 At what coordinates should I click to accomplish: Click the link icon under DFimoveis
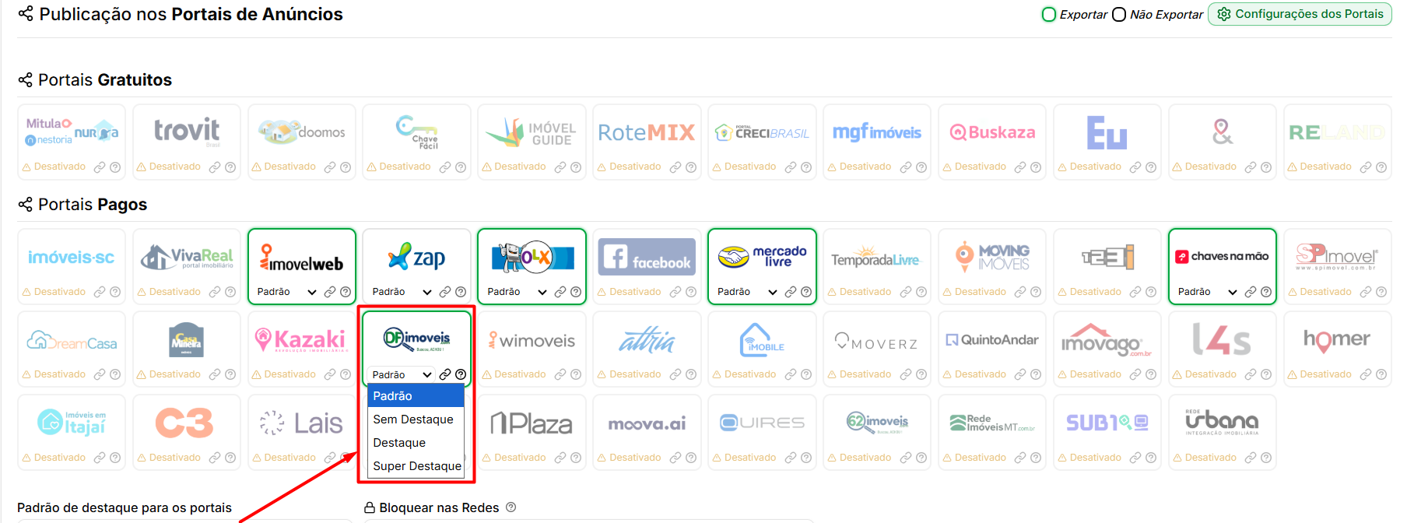click(445, 374)
